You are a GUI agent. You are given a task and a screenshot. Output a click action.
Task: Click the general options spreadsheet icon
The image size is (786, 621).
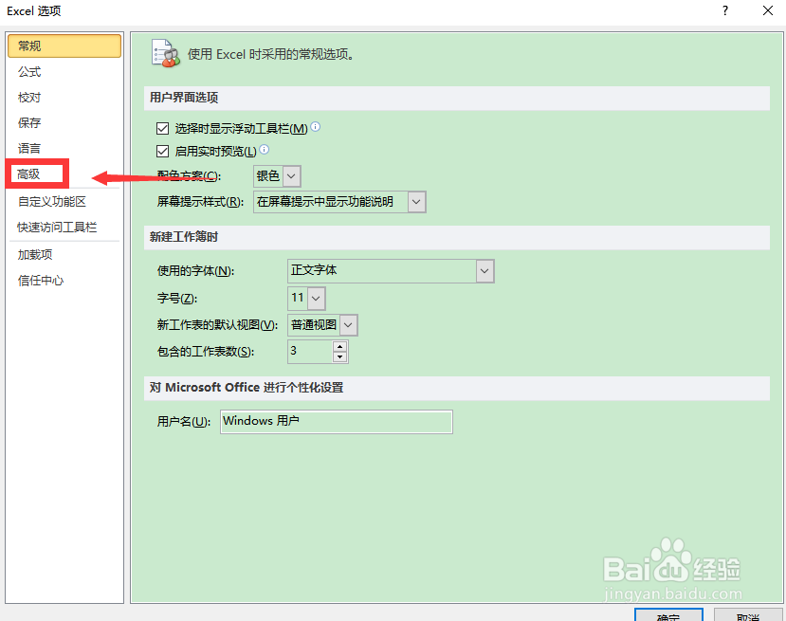[165, 53]
